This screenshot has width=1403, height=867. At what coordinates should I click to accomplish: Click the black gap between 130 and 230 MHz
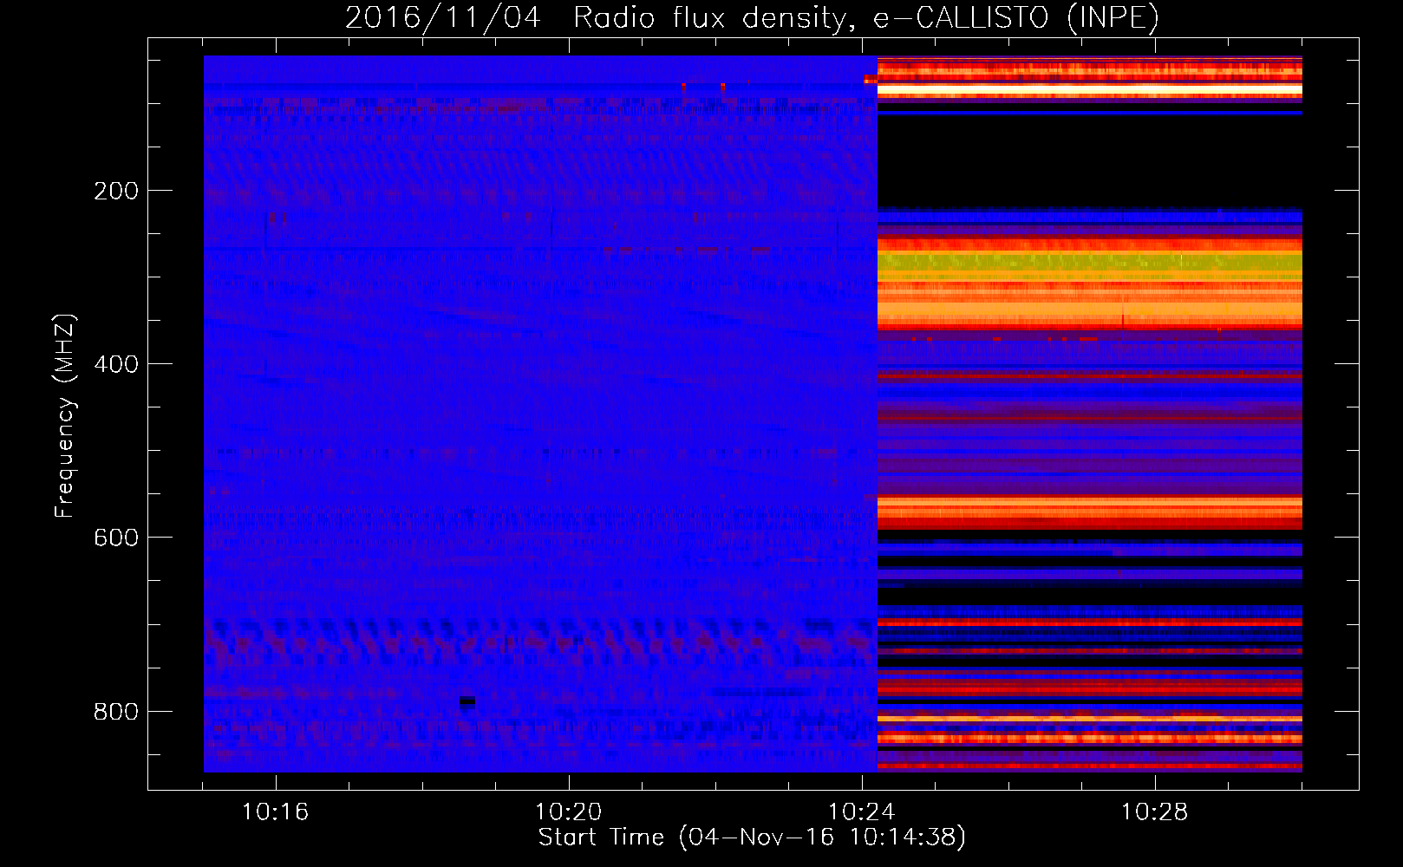pyautogui.click(x=1090, y=161)
